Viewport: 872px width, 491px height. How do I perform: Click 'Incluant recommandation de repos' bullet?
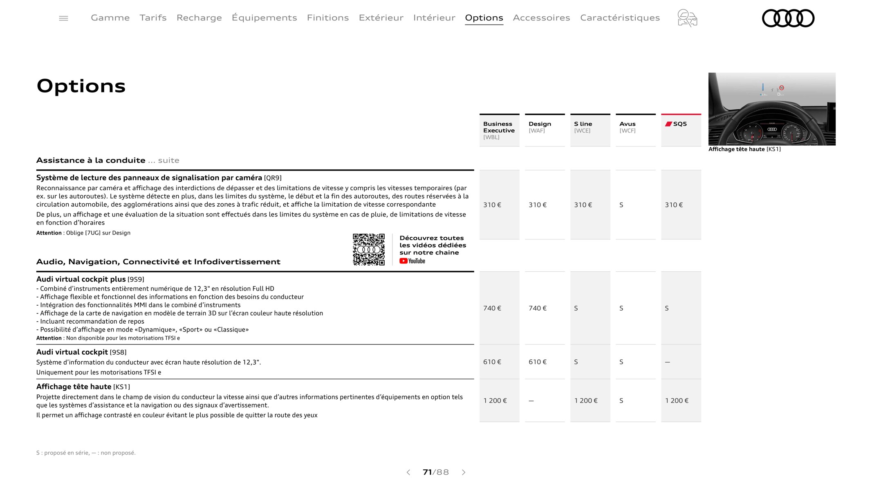coord(90,322)
